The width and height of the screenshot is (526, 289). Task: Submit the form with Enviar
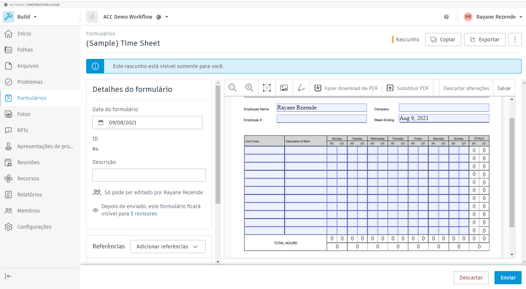pos(508,278)
